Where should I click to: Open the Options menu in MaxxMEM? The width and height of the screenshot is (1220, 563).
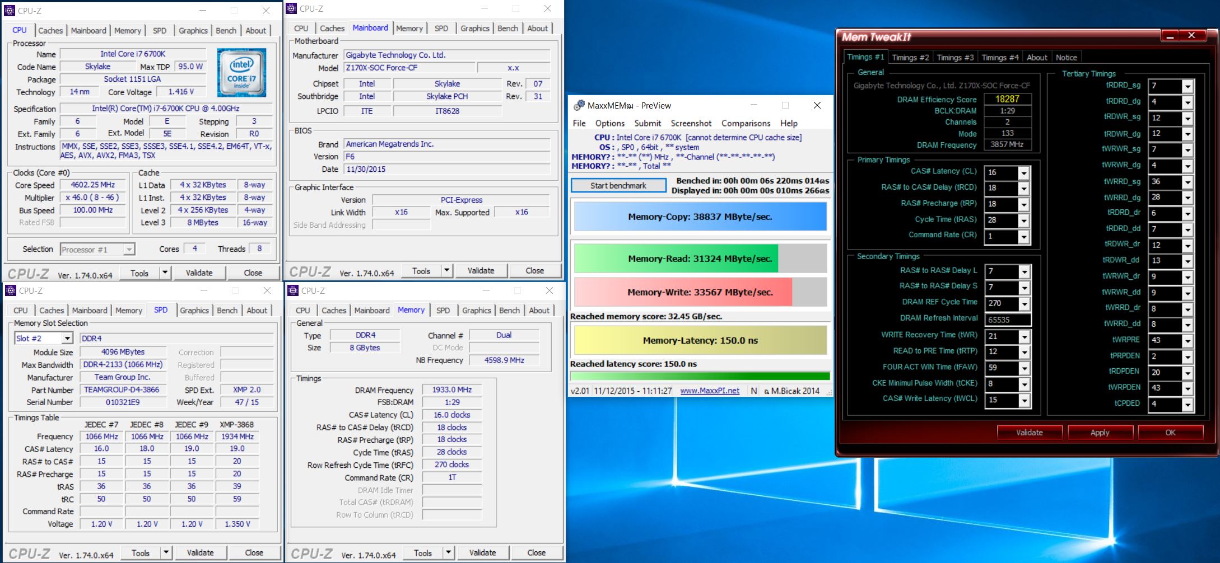click(x=609, y=123)
